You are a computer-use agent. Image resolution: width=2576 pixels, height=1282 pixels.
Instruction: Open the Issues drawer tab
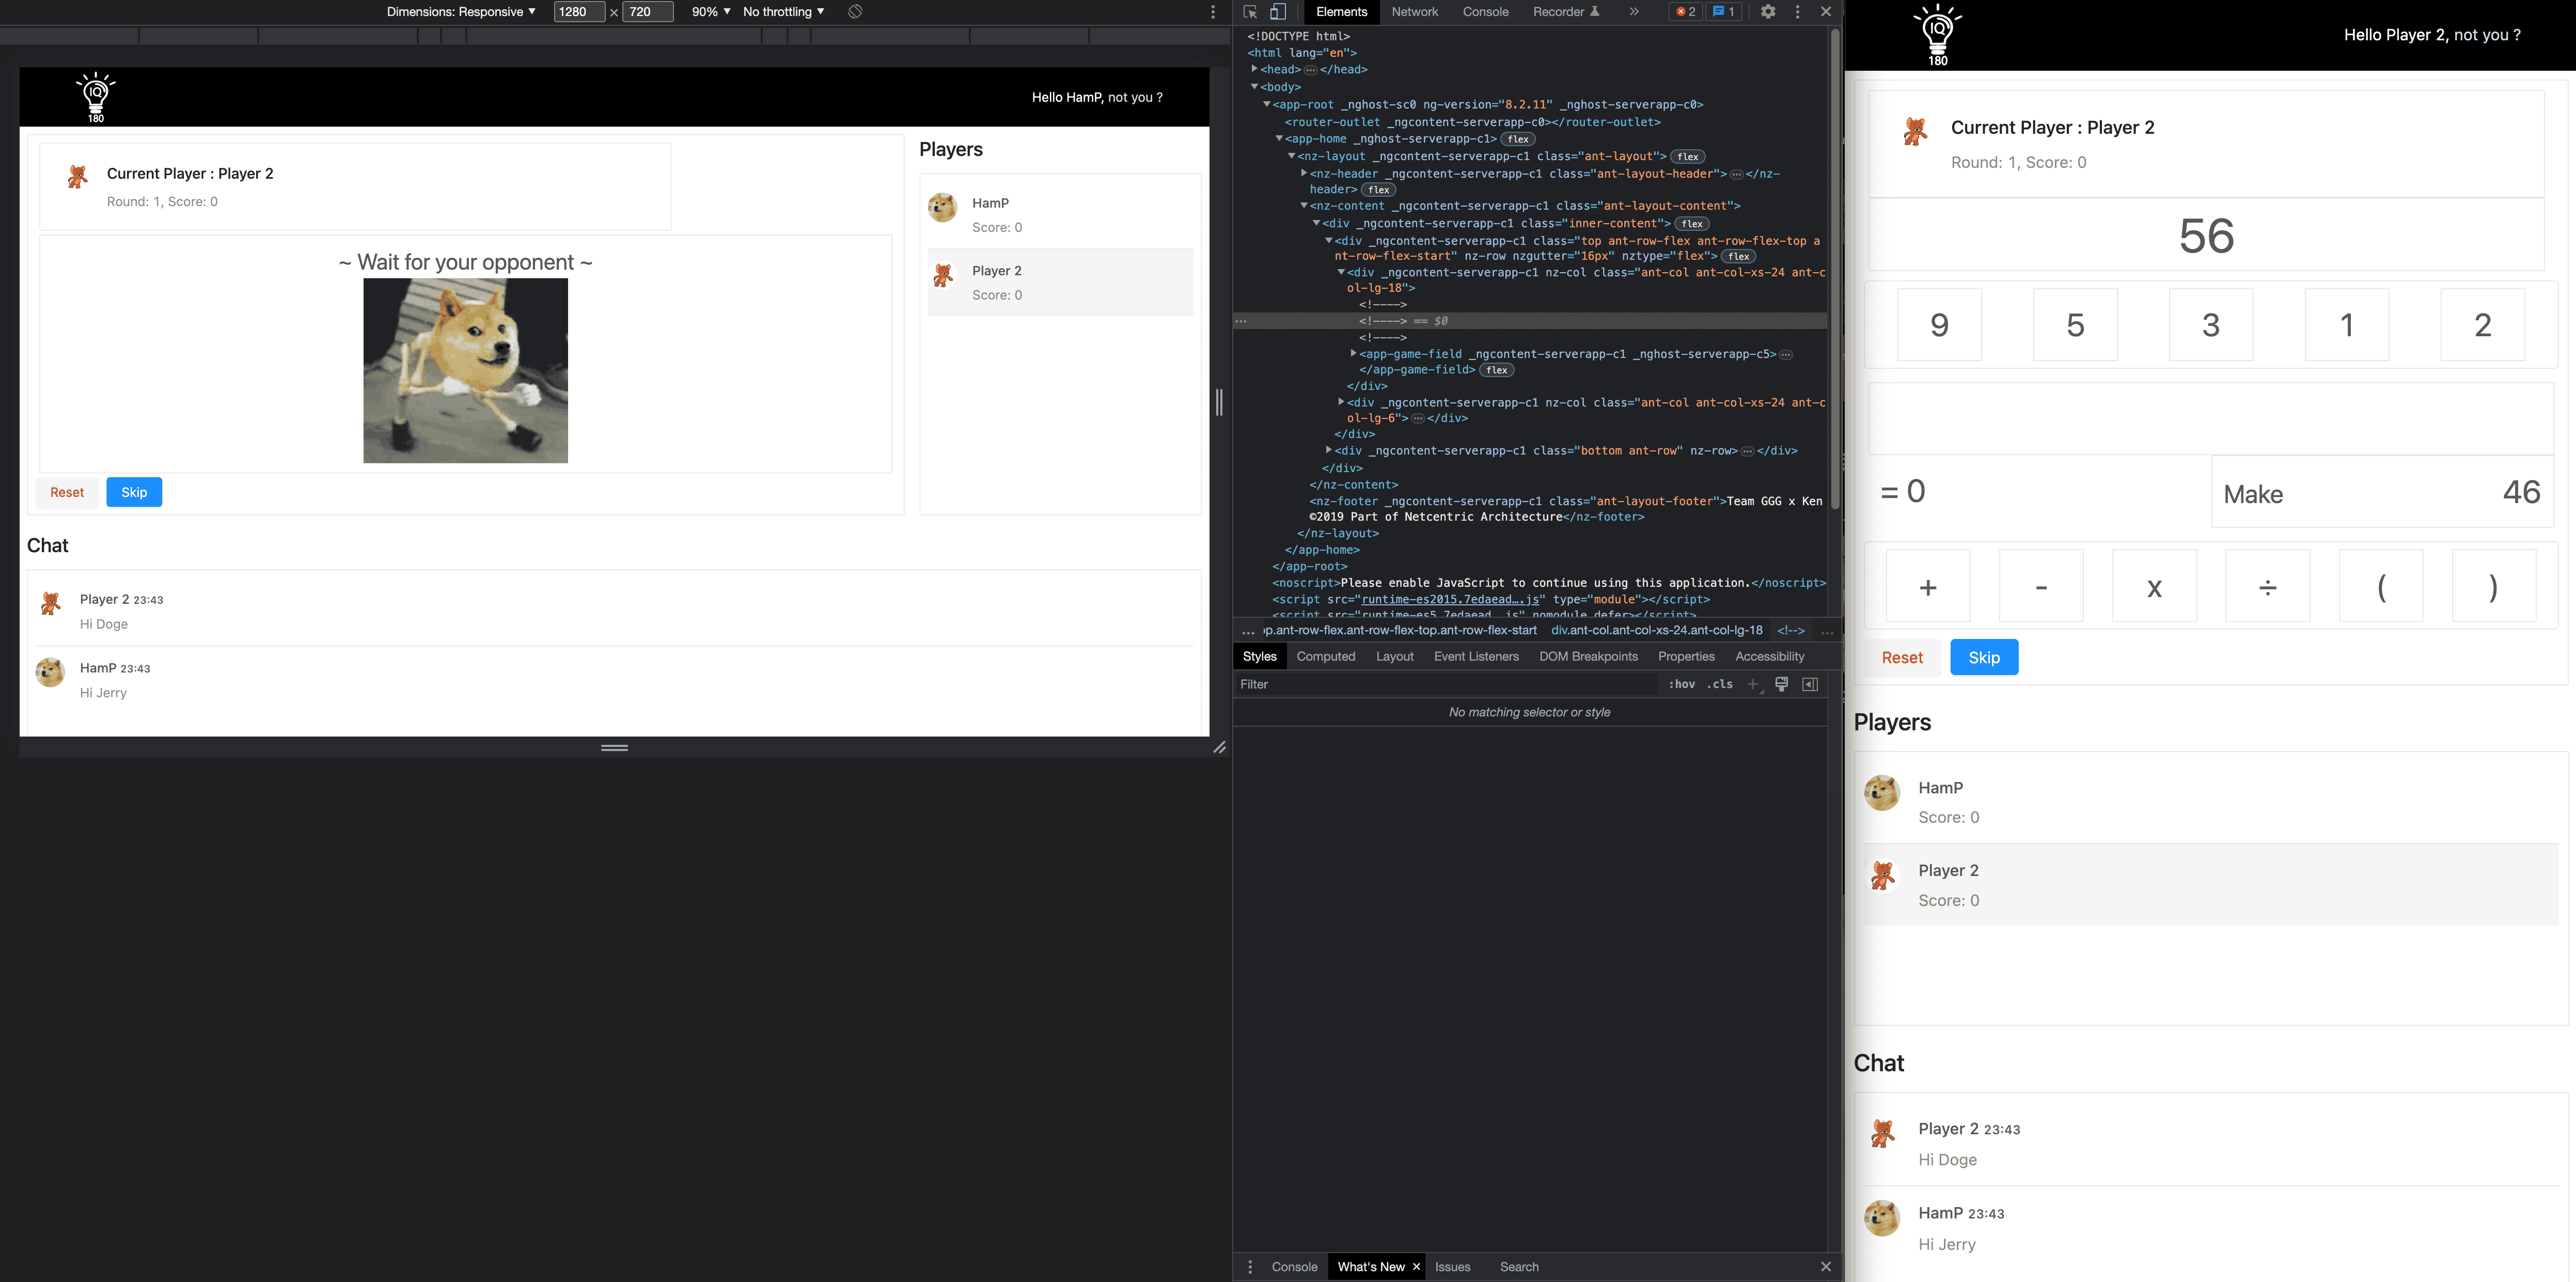click(1452, 1267)
